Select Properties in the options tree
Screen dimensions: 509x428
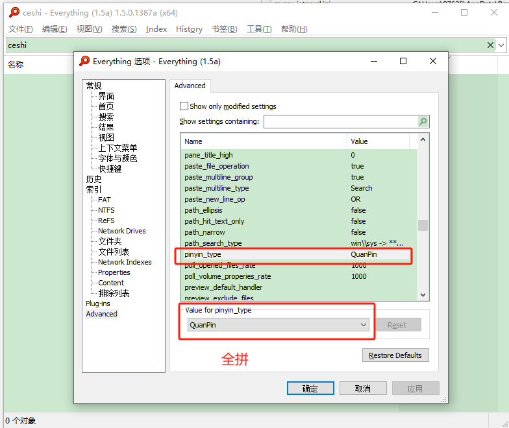pos(114,272)
